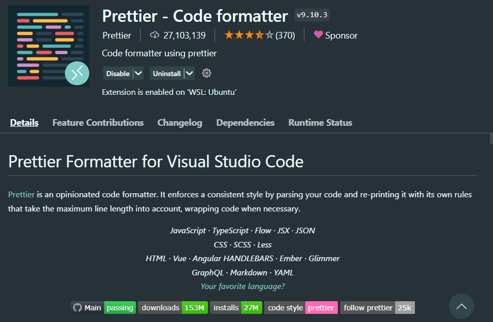Click the star rating icons
Image resolution: width=493 pixels, height=322 pixels.
[249, 35]
